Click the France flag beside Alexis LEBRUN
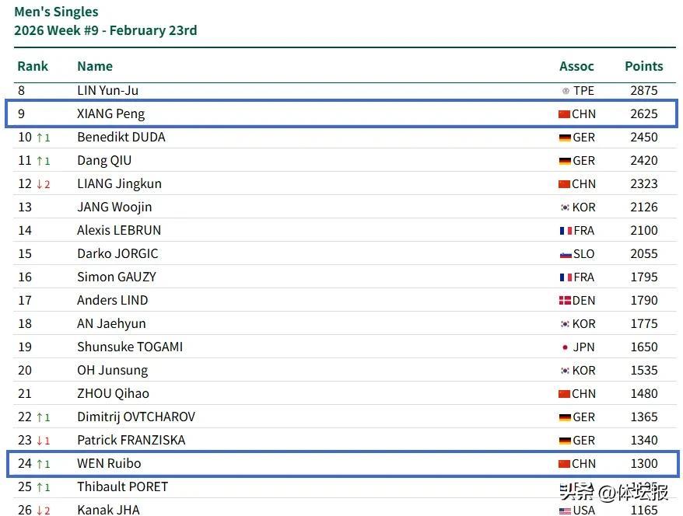683x516 pixels. point(566,231)
